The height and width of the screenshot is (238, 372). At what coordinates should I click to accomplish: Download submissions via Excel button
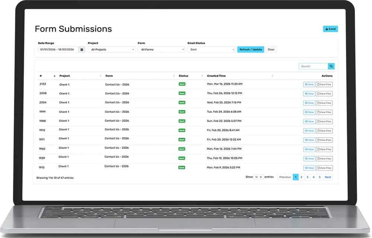pyautogui.click(x=330, y=29)
